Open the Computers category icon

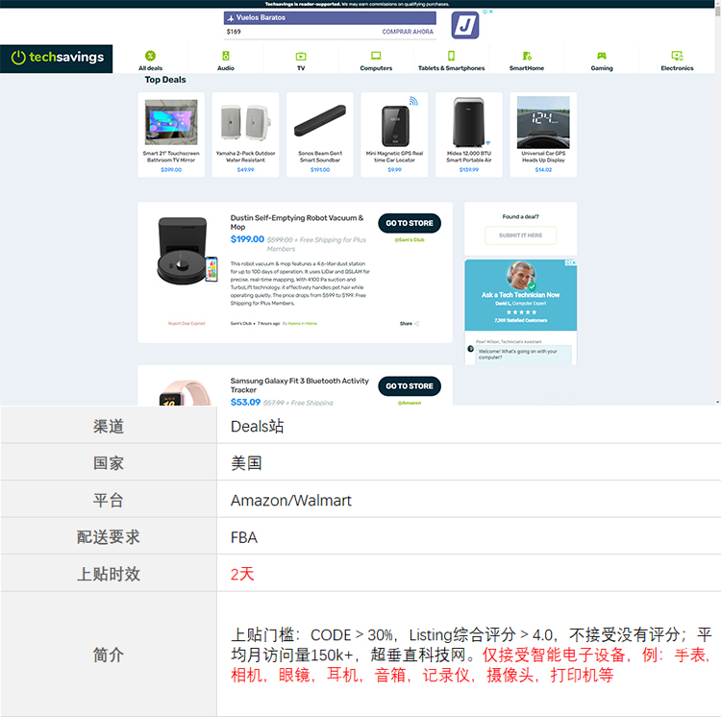tap(376, 56)
